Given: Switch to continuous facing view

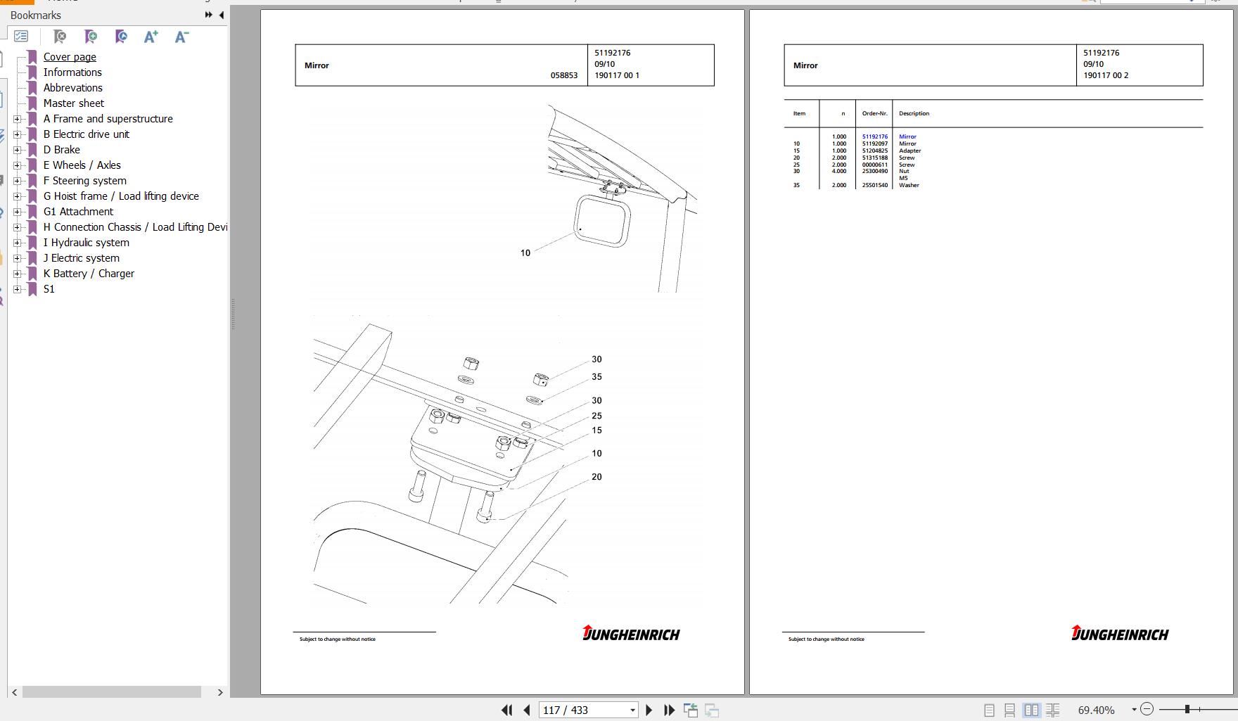Looking at the screenshot, I should click(x=1053, y=710).
